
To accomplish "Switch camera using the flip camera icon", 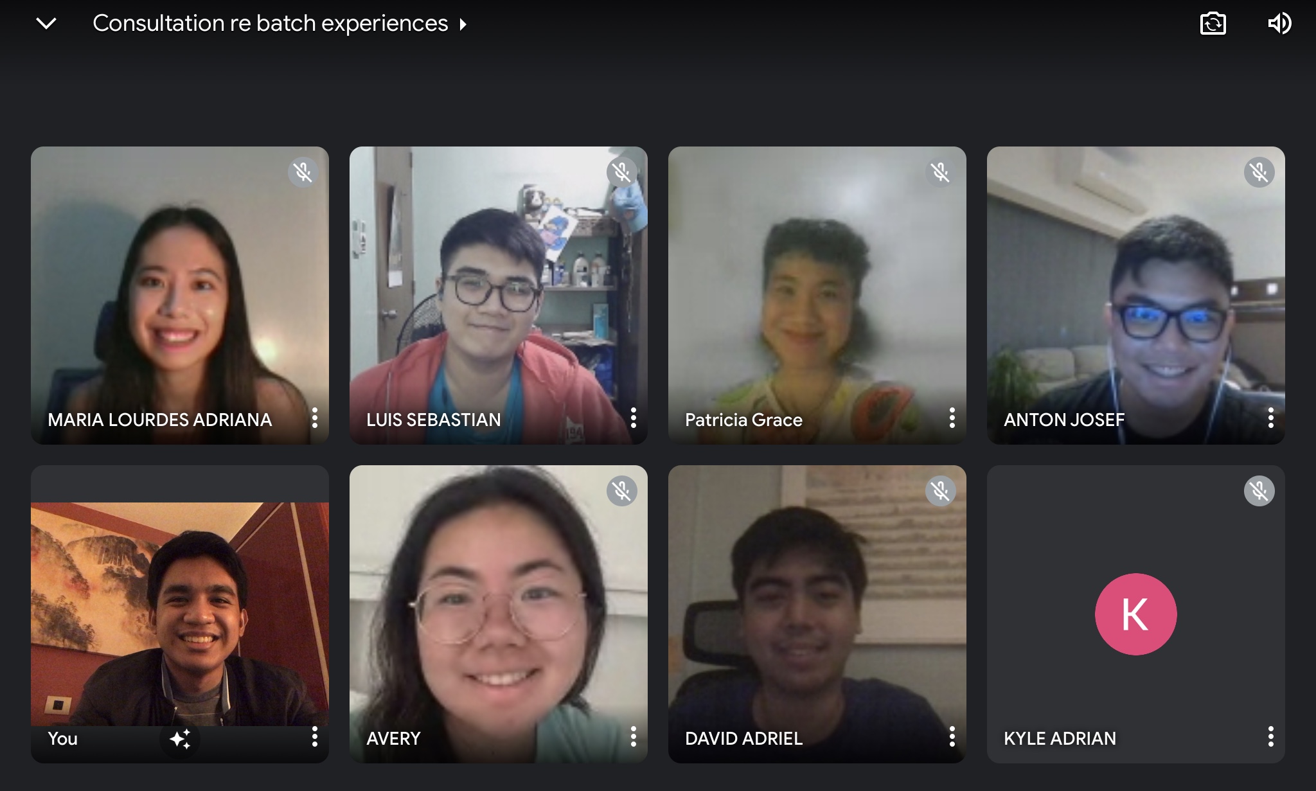I will 1213,24.
